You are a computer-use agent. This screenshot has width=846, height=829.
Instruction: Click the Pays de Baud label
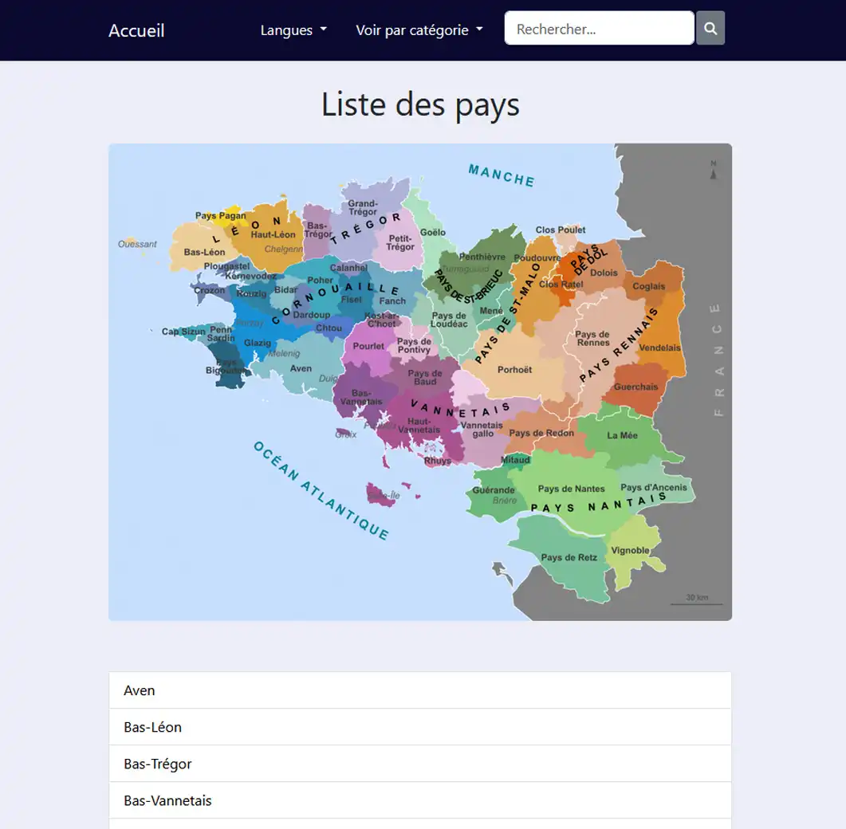[x=425, y=377]
